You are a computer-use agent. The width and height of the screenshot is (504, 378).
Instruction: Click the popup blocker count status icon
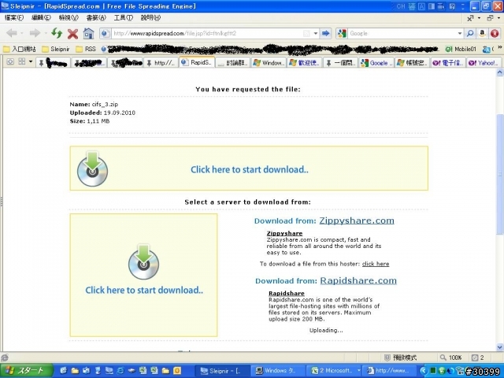click(478, 358)
